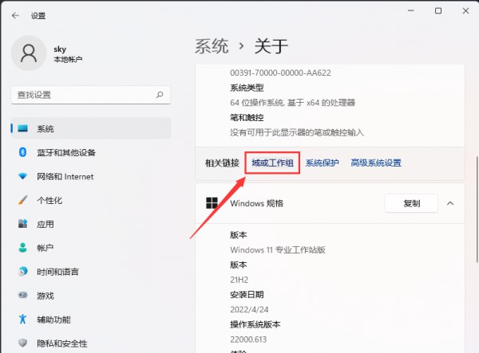Image resolution: width=479 pixels, height=353 pixels.
Task: Click the 应用 label in the sidebar
Action: (46, 225)
